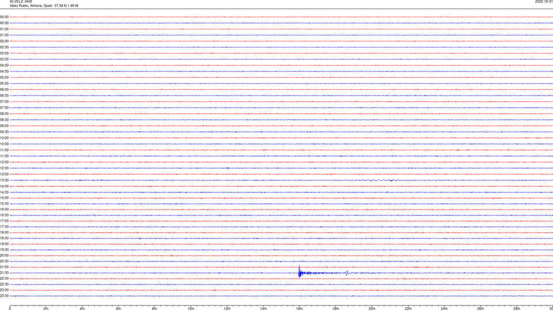Click the 2m axis tick label

pyautogui.click(x=46, y=309)
